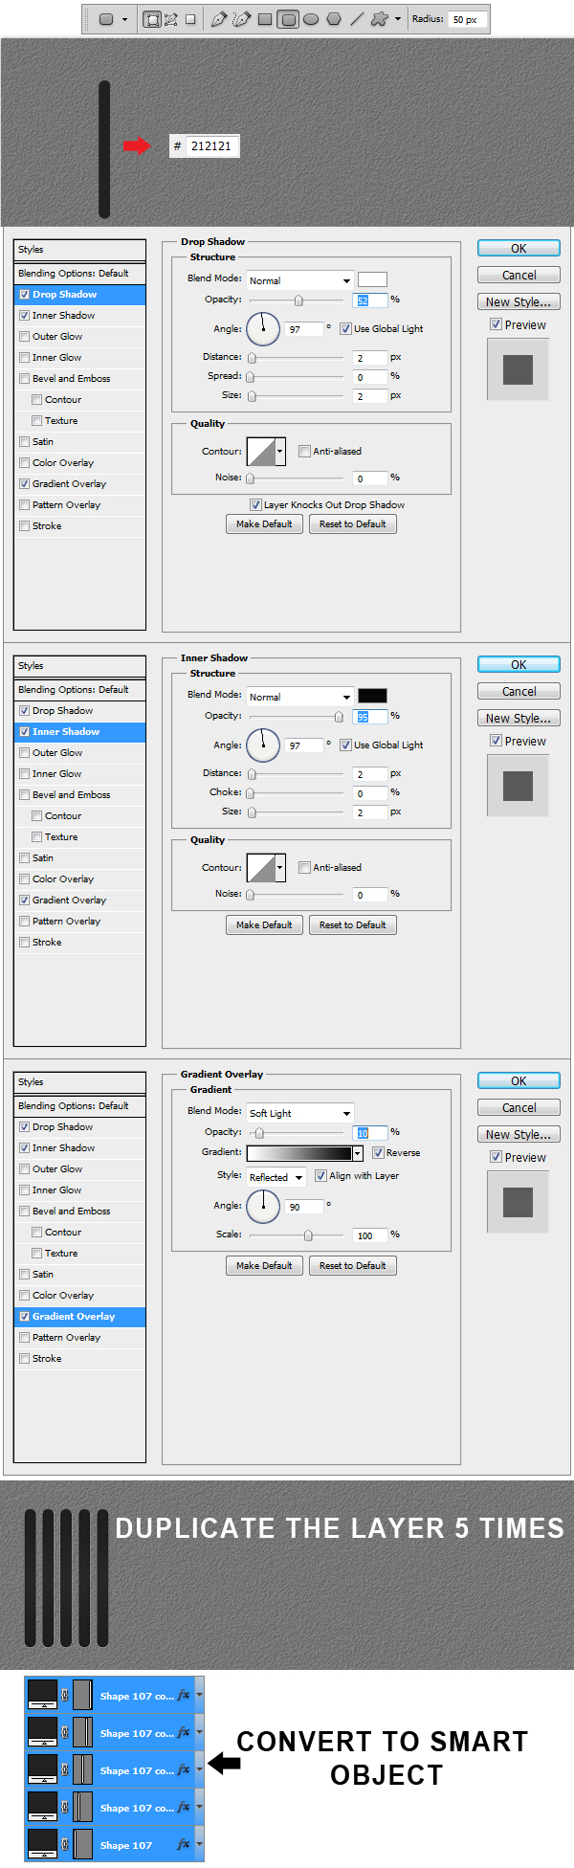Click the fx icon on layer 'Shape 107'

[x=183, y=1844]
